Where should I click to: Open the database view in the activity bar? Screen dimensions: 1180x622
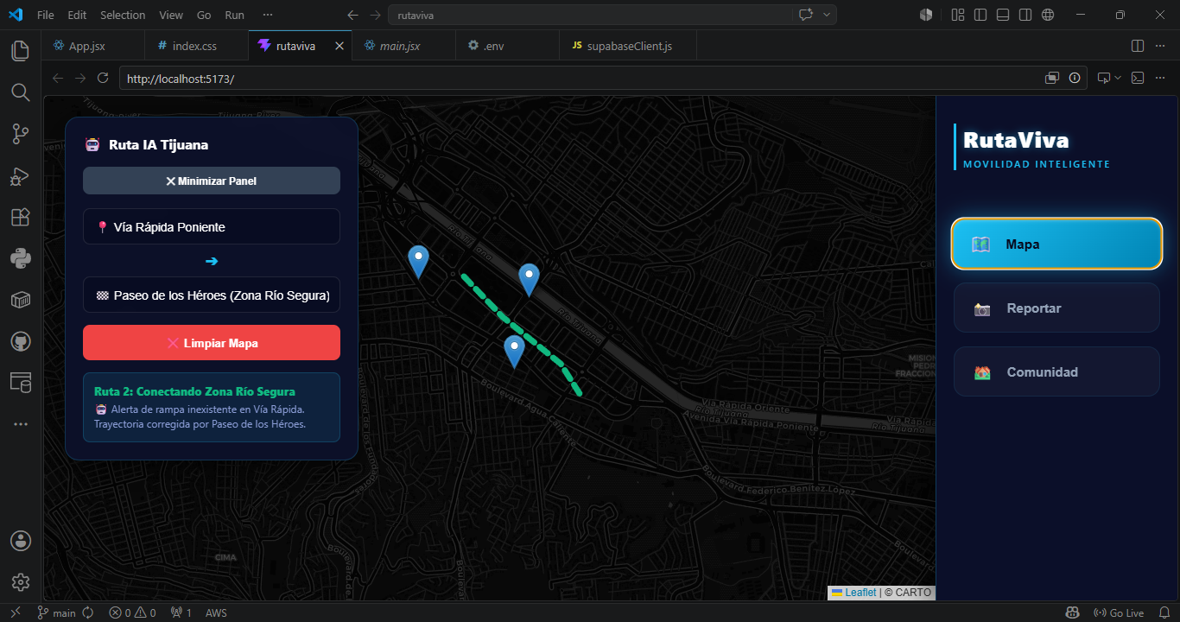pos(20,382)
